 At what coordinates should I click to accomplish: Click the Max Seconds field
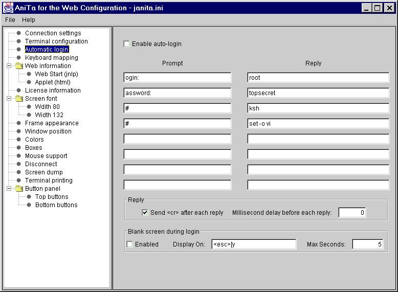click(x=368, y=244)
